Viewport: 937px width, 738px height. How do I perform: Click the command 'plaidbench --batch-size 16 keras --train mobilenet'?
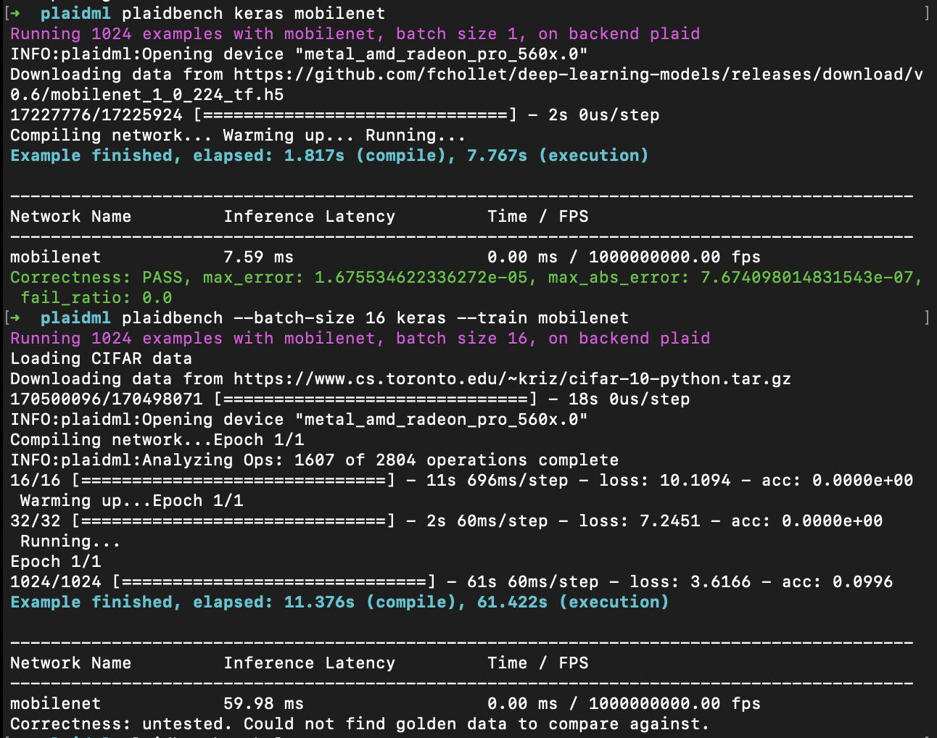pos(375,318)
